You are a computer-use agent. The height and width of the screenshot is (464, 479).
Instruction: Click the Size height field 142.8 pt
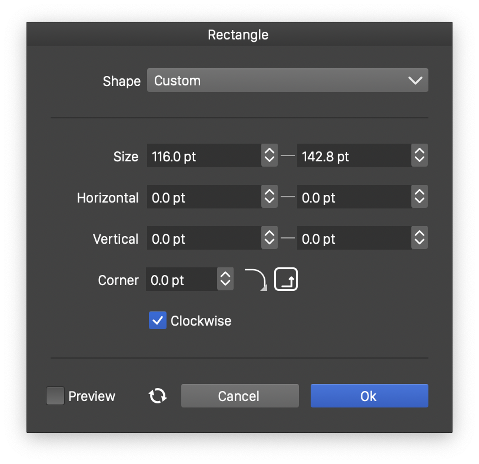(354, 156)
